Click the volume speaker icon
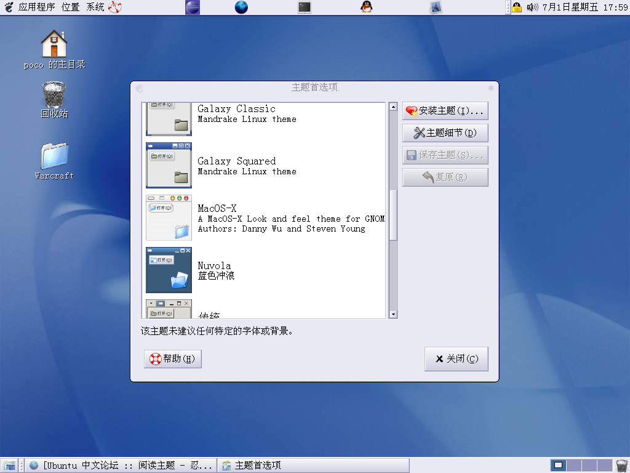 pyautogui.click(x=532, y=7)
